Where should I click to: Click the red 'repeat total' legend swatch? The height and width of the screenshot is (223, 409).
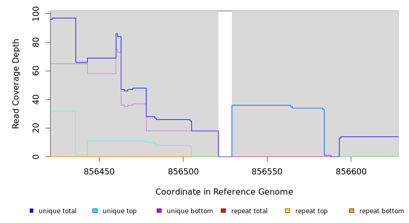pos(223,211)
